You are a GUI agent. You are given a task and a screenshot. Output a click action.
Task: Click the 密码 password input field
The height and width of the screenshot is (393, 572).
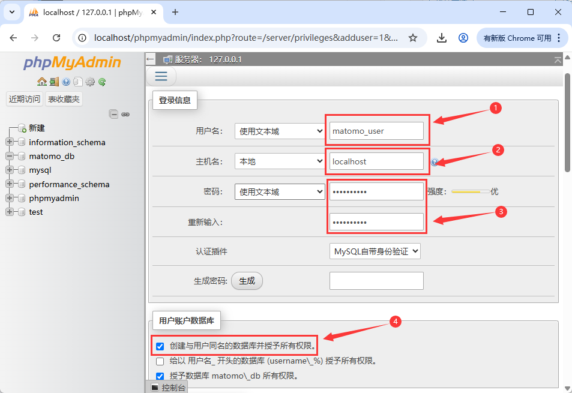pos(376,192)
